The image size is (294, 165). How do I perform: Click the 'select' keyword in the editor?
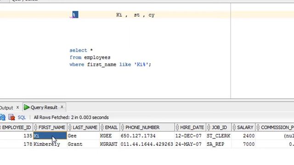(78, 50)
